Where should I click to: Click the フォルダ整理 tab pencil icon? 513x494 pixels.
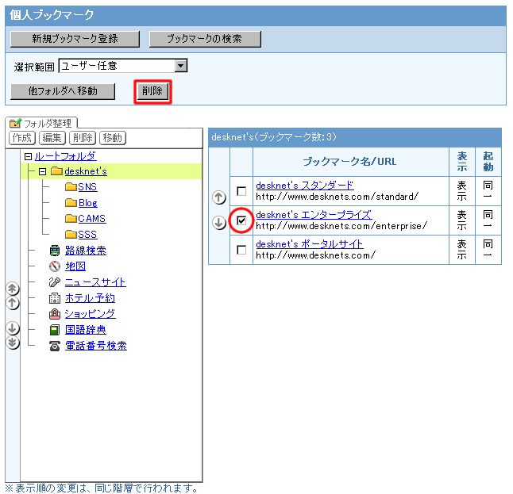click(15, 123)
